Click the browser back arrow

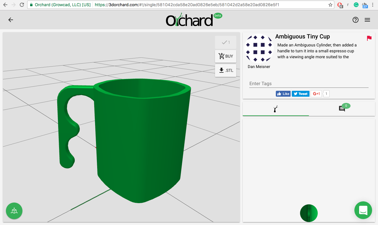5,5
